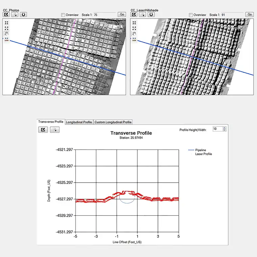
Task: Increase Profile Height/Width with up arrow
Action: click(x=225, y=128)
